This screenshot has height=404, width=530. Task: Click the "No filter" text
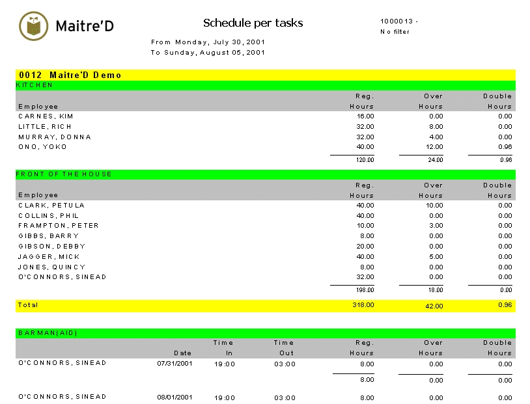(x=395, y=32)
